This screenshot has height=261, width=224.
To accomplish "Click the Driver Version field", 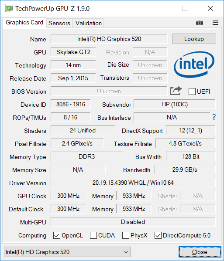I will [133, 183].
